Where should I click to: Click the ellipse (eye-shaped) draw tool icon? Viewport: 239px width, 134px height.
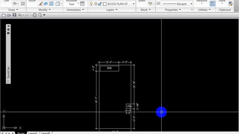click(15, 3)
